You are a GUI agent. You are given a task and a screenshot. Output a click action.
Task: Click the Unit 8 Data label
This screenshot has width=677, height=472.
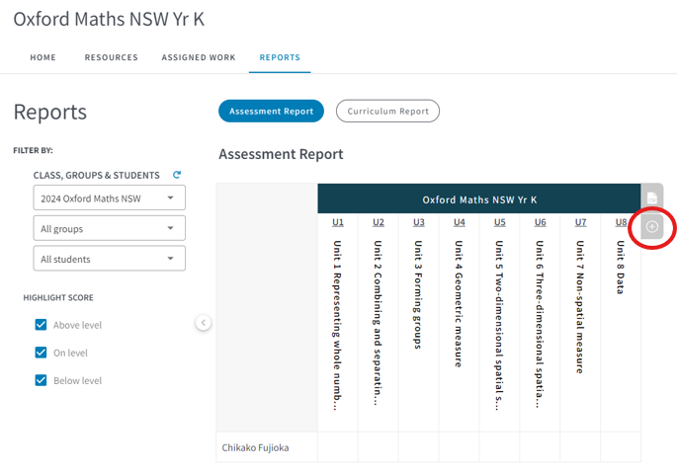tap(621, 267)
